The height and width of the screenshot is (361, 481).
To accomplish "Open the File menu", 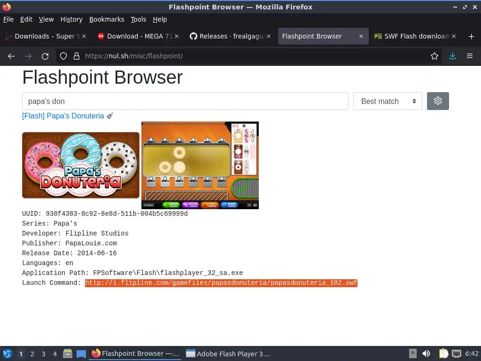I will [8, 19].
